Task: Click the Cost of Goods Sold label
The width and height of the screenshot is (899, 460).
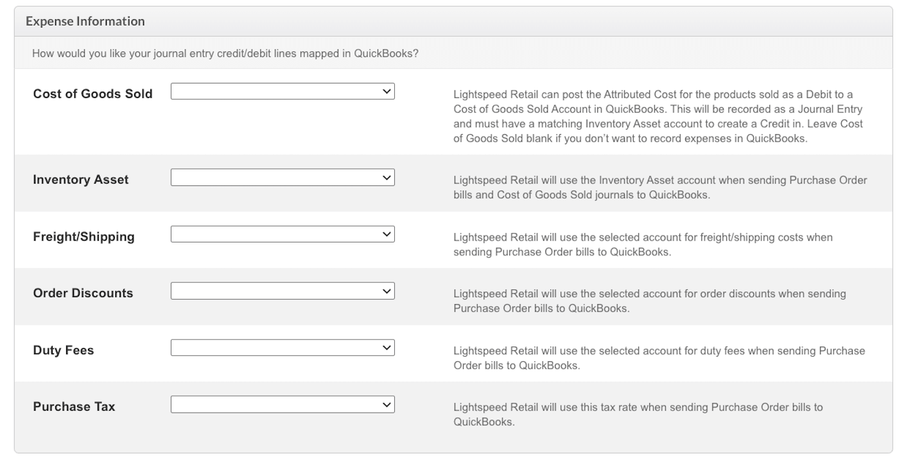Action: (x=92, y=94)
